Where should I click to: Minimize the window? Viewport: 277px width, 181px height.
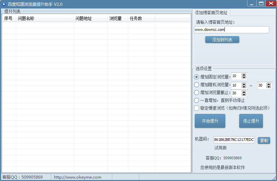pyautogui.click(x=252, y=3)
